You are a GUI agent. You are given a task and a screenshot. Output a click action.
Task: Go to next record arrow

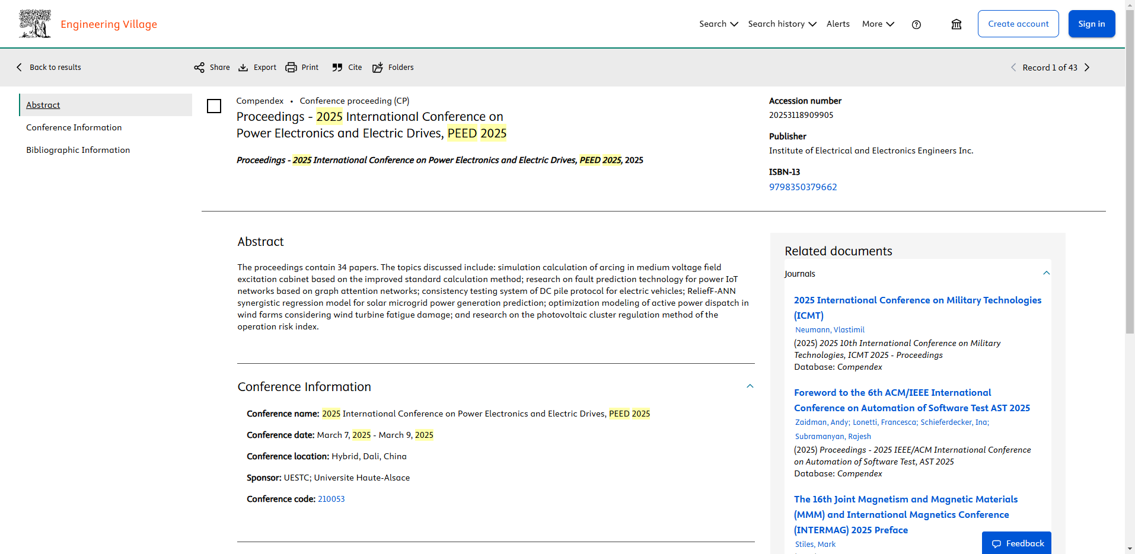[1087, 68]
